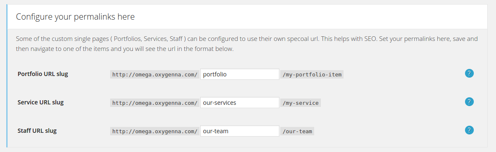Click the base URL prefix in Staff row
The height and width of the screenshot is (152, 496).
155,131
